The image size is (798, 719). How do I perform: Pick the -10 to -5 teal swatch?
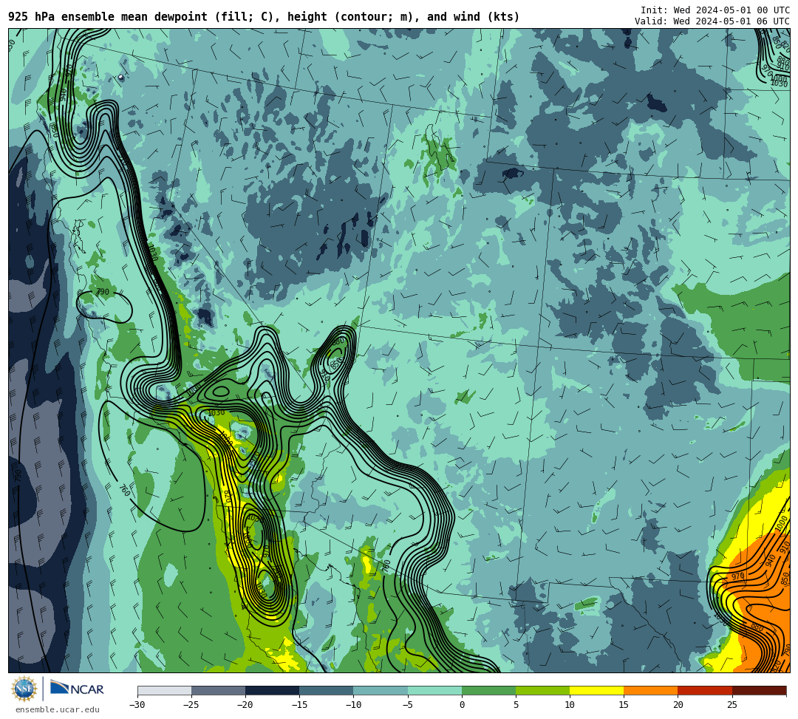[x=381, y=690]
